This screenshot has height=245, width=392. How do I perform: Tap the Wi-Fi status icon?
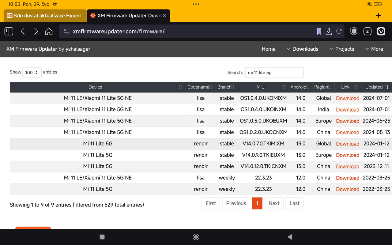point(369,4)
